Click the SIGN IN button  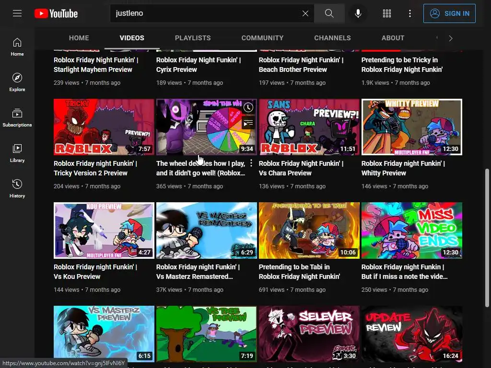(449, 13)
